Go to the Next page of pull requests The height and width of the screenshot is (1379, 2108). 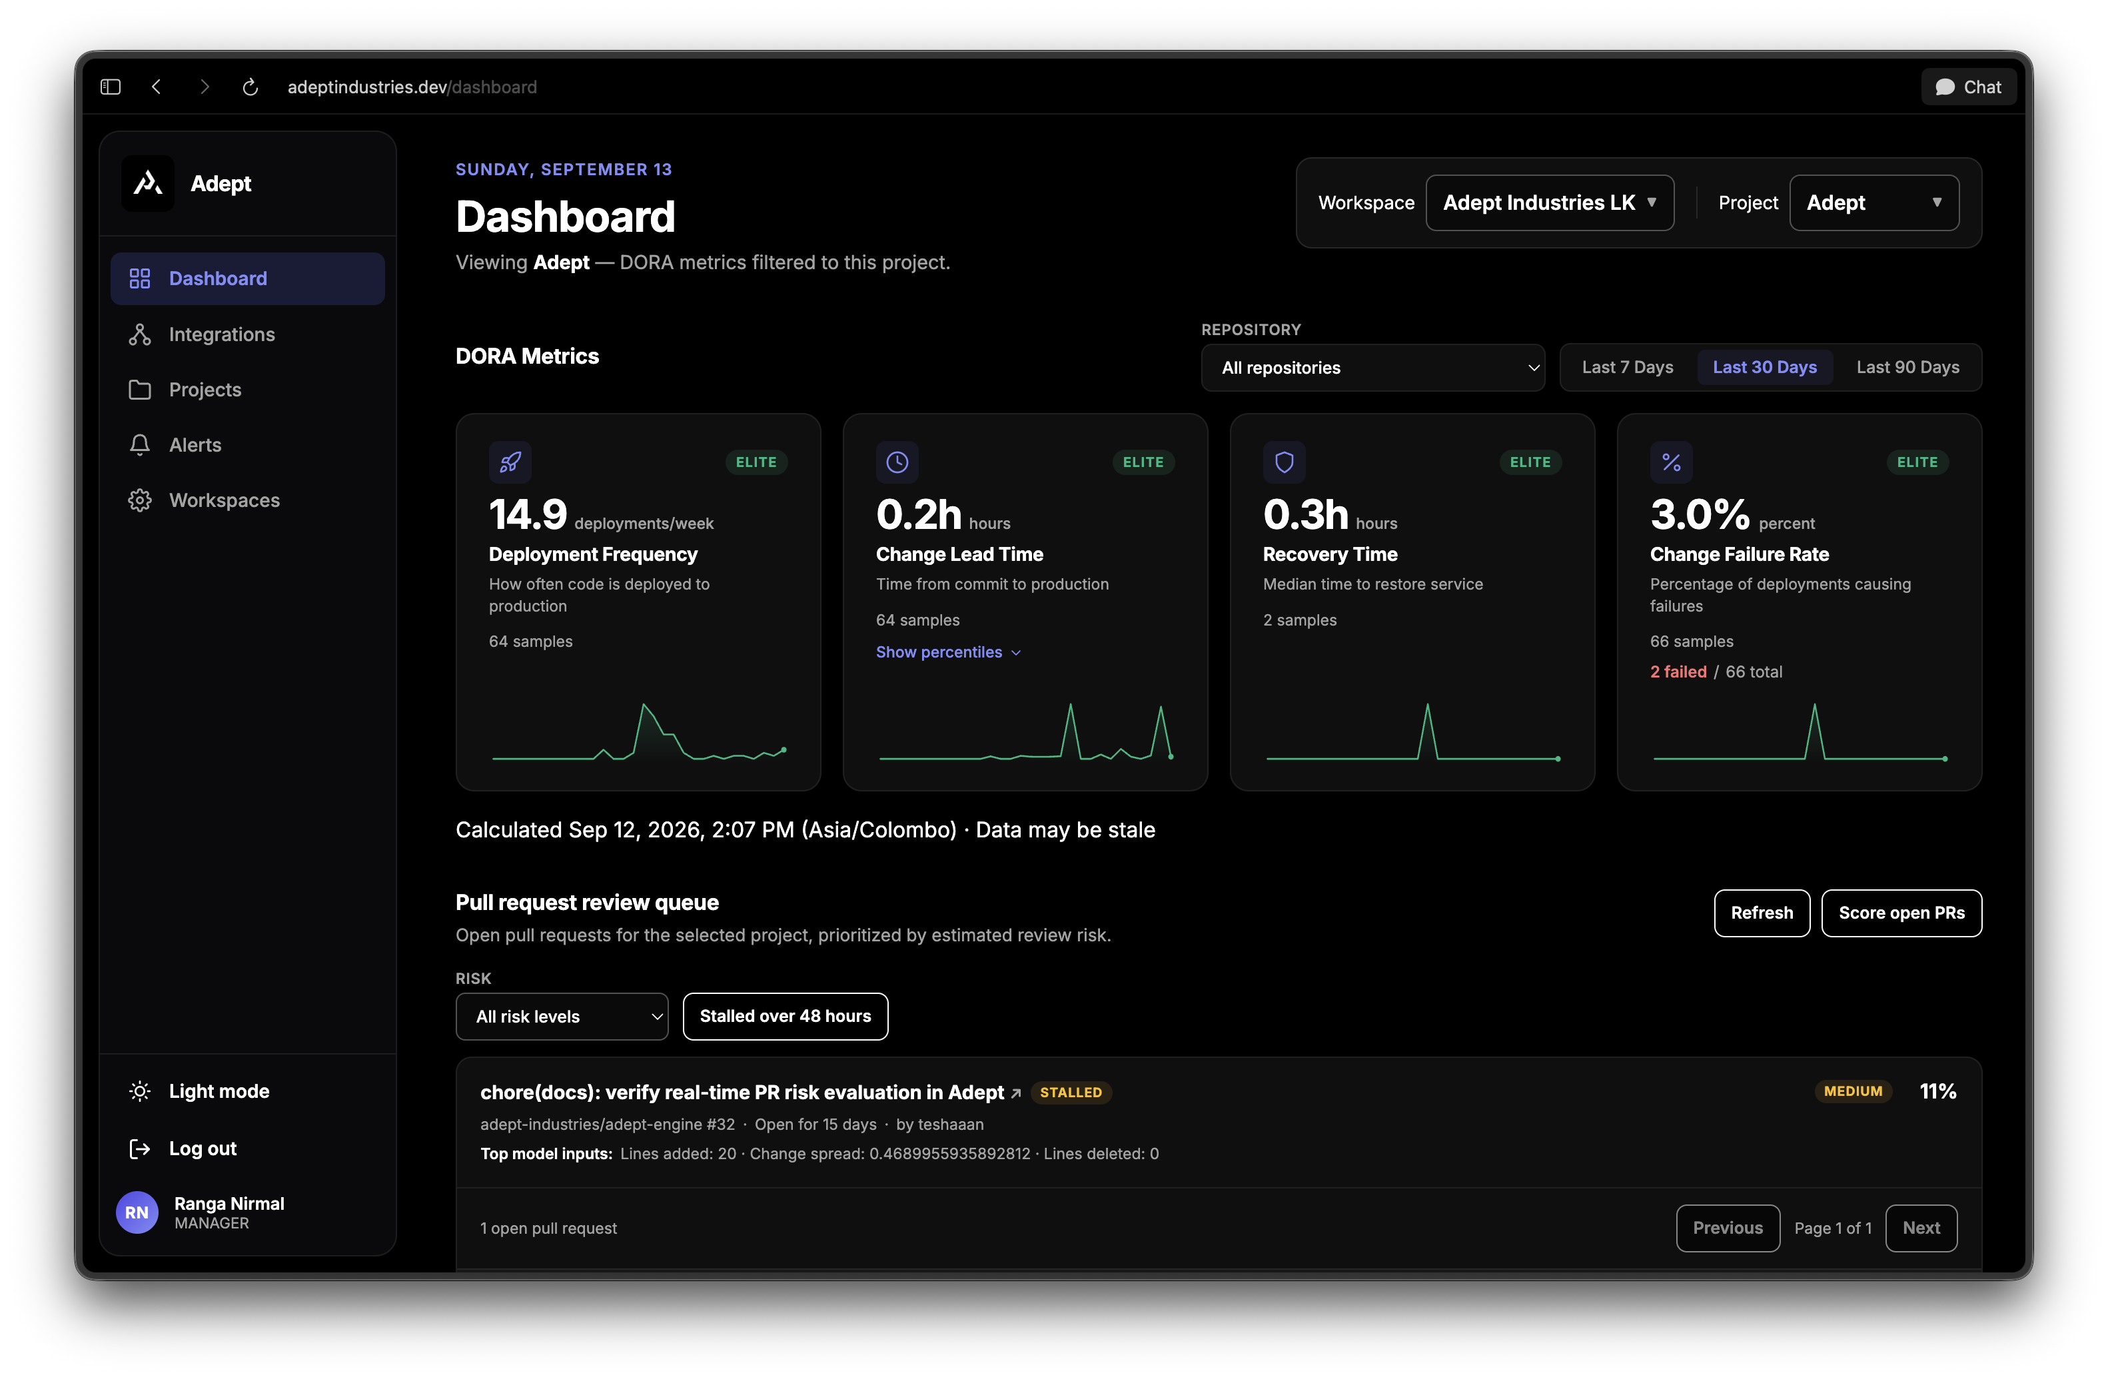(x=1921, y=1228)
